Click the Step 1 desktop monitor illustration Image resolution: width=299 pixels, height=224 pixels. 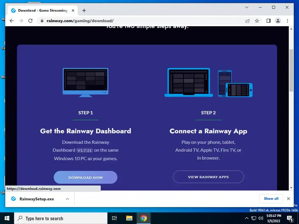pos(86,83)
